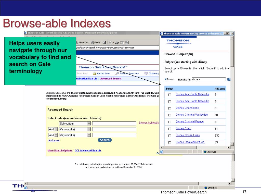Image resolution: width=261 pixels, height=196 pixels.
Task: Open Marked Items in PowerSearch
Action: pos(101,73)
